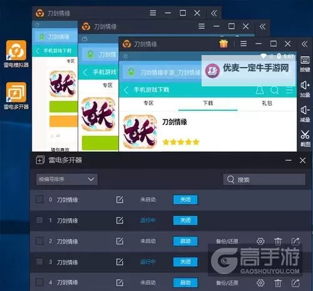This screenshot has width=313, height=291.
Task: Click 未启动 status of instance 0
Action: pos(148,200)
